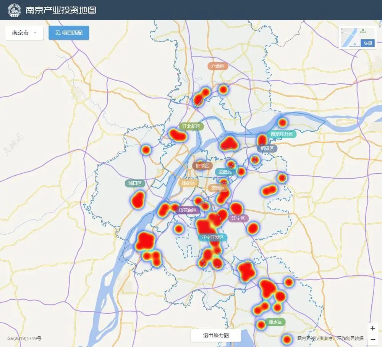This screenshot has width=382, height=347.
Task: Open the 建邺区 district label
Action: pos(188,183)
